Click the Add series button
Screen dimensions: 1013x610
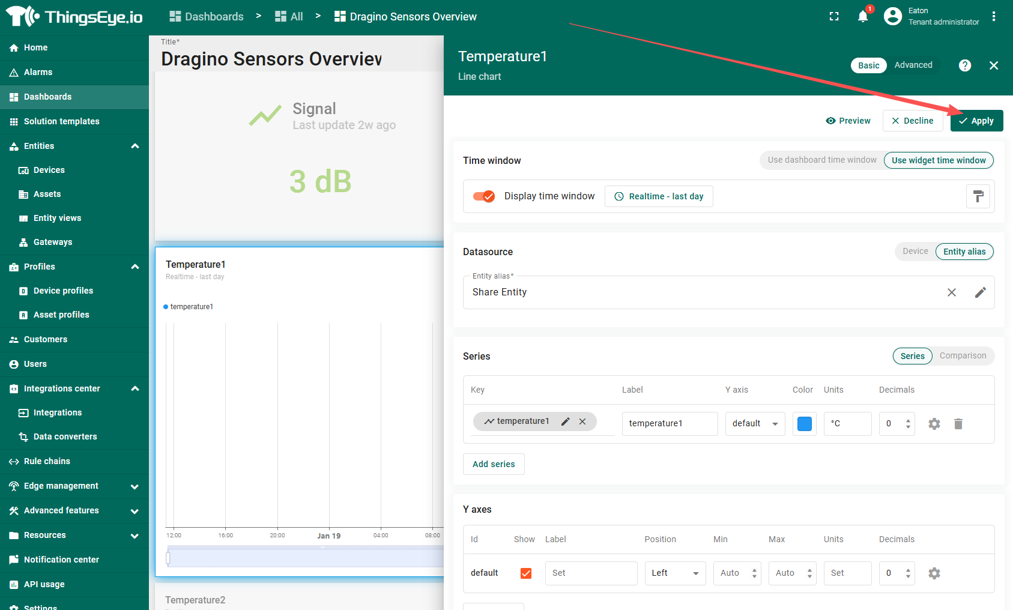[494, 464]
